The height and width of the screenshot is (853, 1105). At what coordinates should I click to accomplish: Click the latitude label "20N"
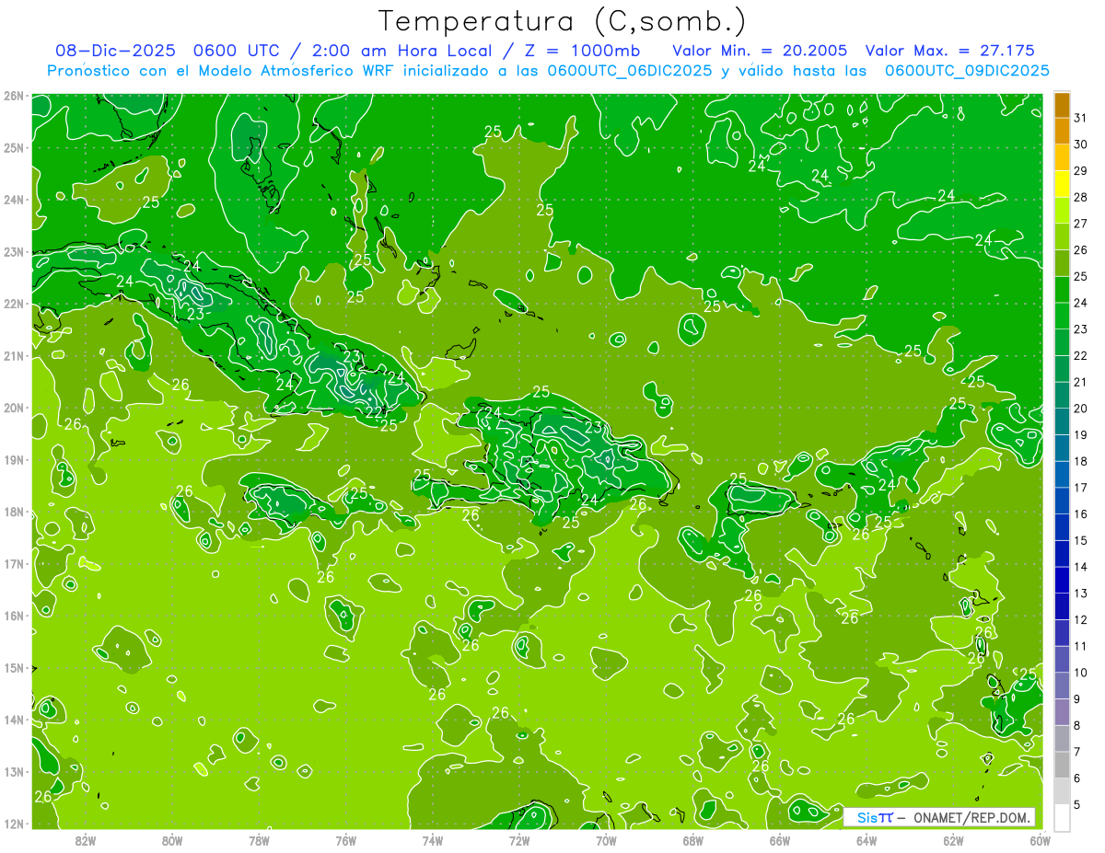[x=15, y=408]
